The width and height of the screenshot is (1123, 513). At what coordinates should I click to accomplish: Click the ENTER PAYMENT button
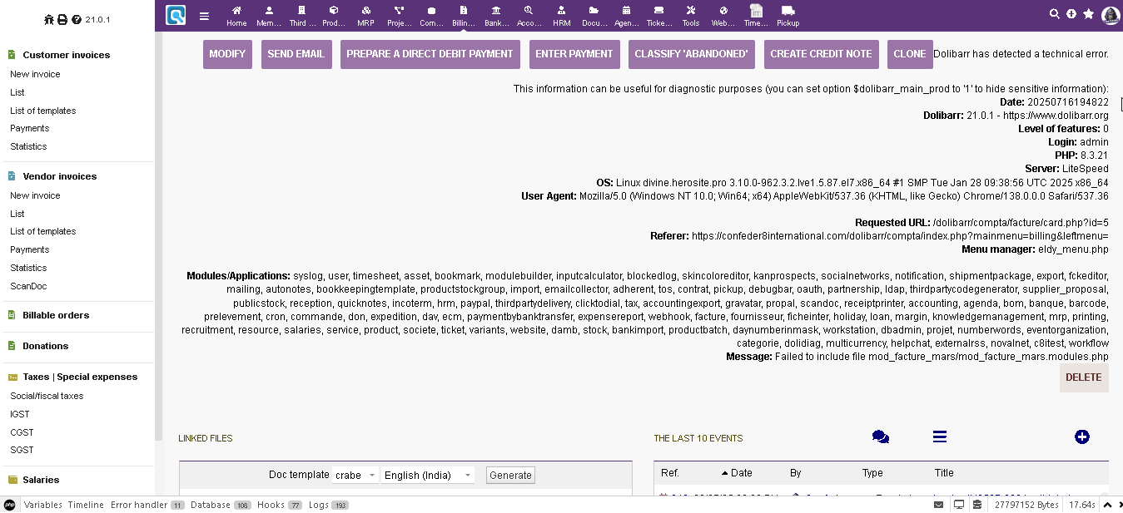[574, 54]
